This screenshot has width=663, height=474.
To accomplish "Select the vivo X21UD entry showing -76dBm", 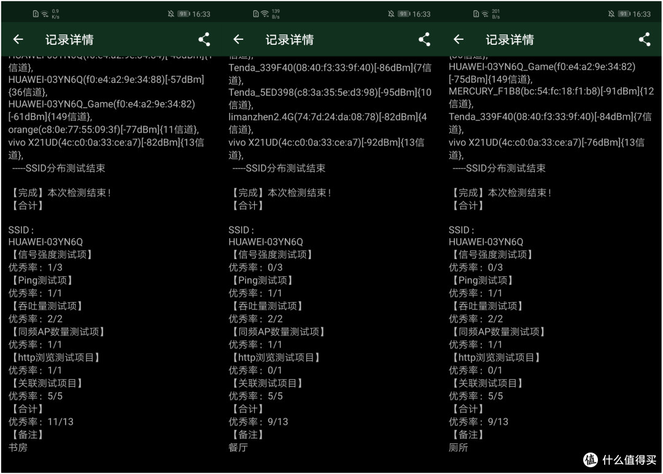I will pos(547,149).
